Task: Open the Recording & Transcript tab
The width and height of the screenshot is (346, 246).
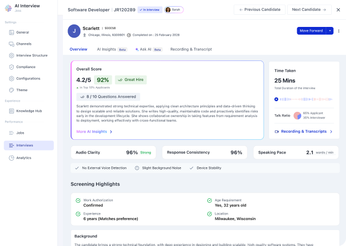Action: pyautogui.click(x=191, y=49)
